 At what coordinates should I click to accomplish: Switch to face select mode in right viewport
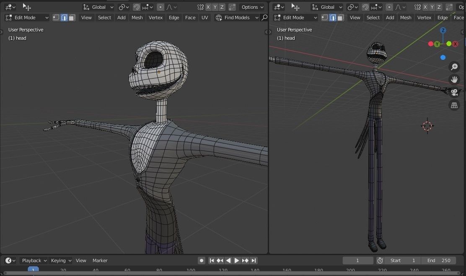click(340, 18)
